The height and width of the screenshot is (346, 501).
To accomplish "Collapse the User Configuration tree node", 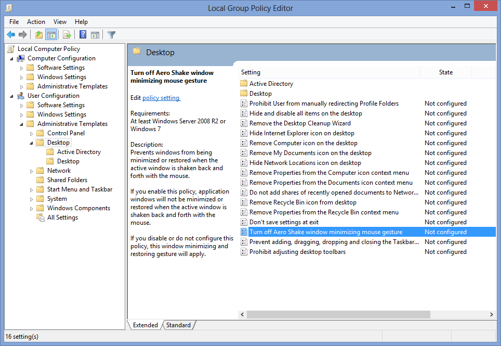I will tap(12, 96).
